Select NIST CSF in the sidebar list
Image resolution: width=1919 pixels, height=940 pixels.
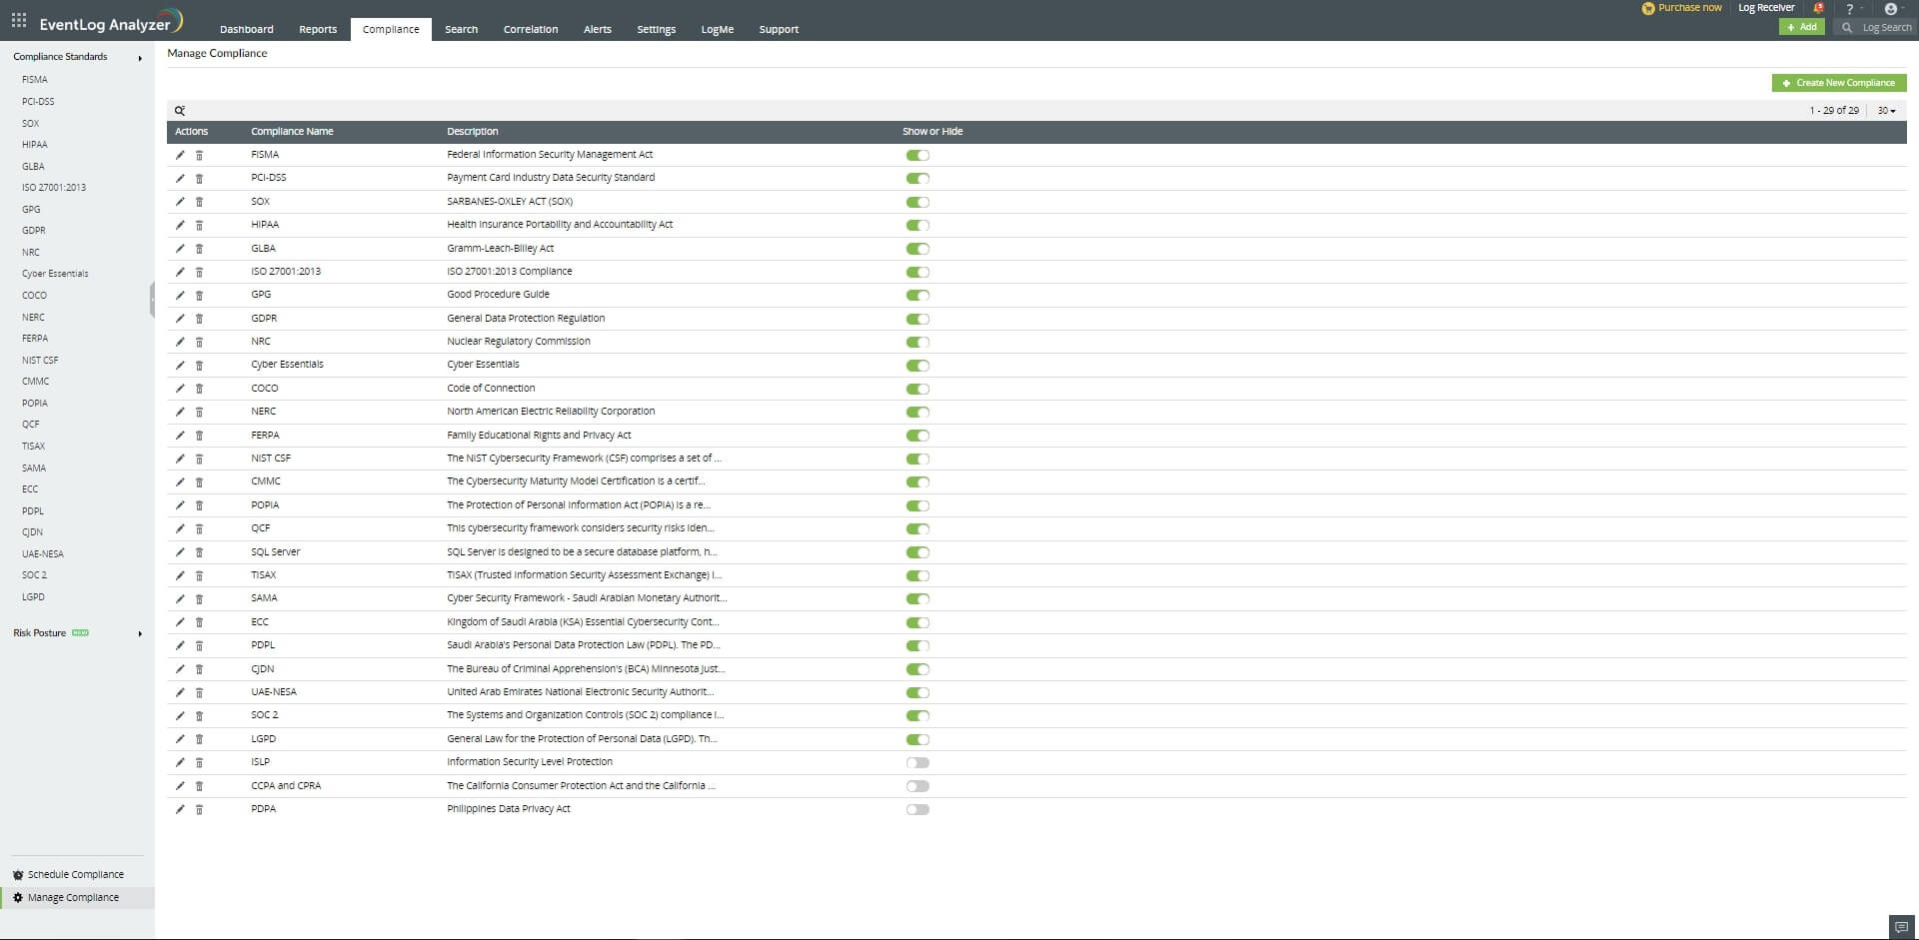pyautogui.click(x=40, y=361)
